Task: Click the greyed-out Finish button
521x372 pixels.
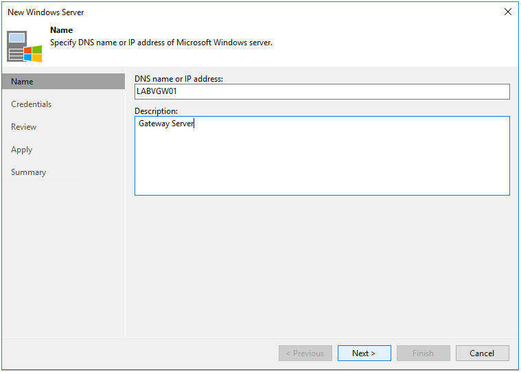Action: click(x=423, y=353)
